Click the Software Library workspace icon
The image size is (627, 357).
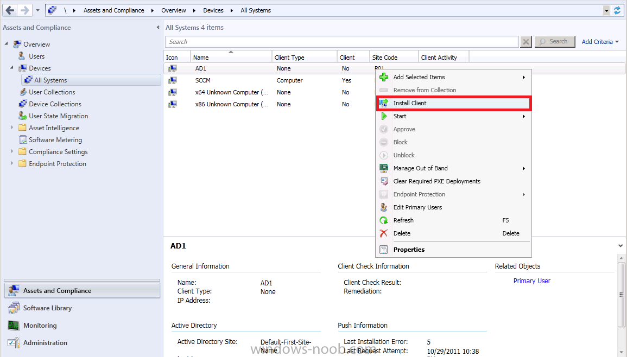14,308
